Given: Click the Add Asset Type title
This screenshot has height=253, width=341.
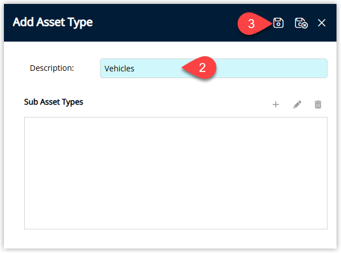Looking at the screenshot, I should coord(53,22).
